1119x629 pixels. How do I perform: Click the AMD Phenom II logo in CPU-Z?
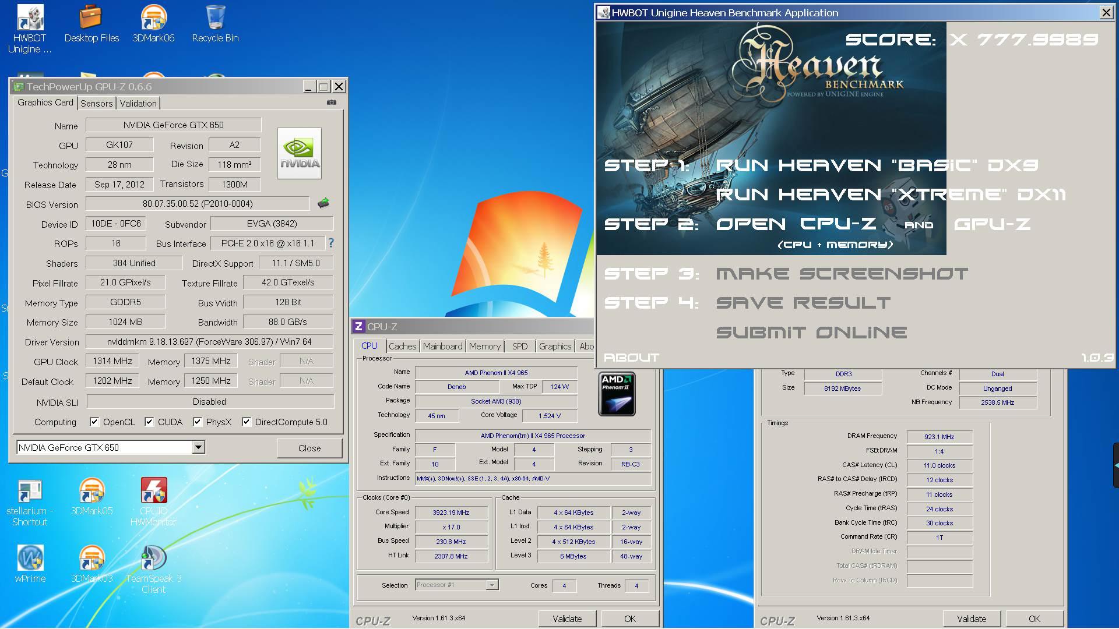[x=617, y=394]
